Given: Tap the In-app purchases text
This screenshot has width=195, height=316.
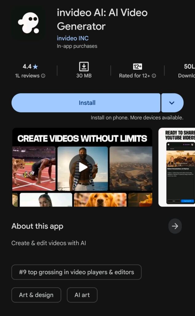Looking at the screenshot, I should pos(77,46).
